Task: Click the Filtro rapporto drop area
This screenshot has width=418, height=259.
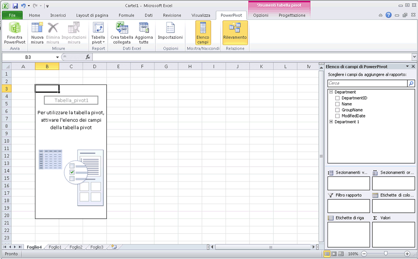Action: 348,206
